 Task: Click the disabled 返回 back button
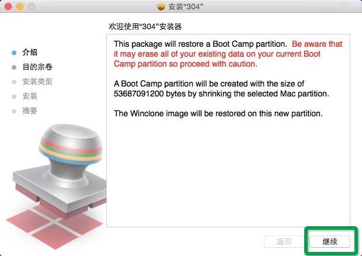coord(284,241)
